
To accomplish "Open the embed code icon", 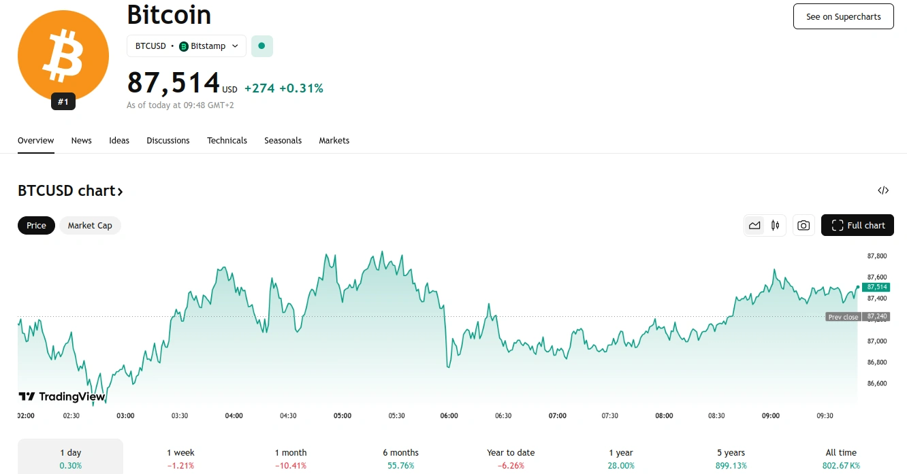I will point(883,190).
